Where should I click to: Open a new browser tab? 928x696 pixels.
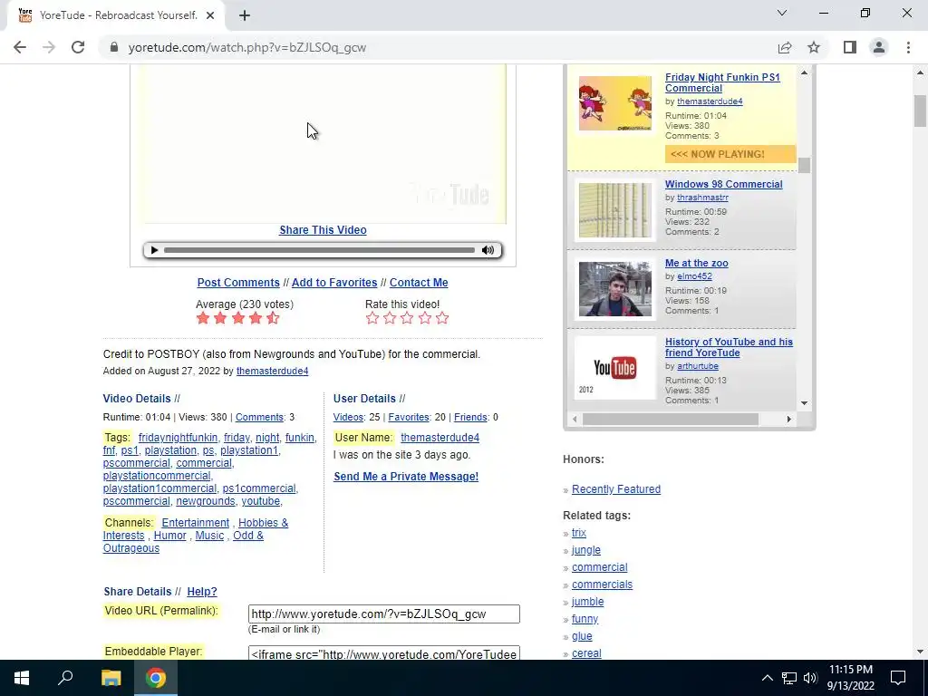pyautogui.click(x=245, y=15)
